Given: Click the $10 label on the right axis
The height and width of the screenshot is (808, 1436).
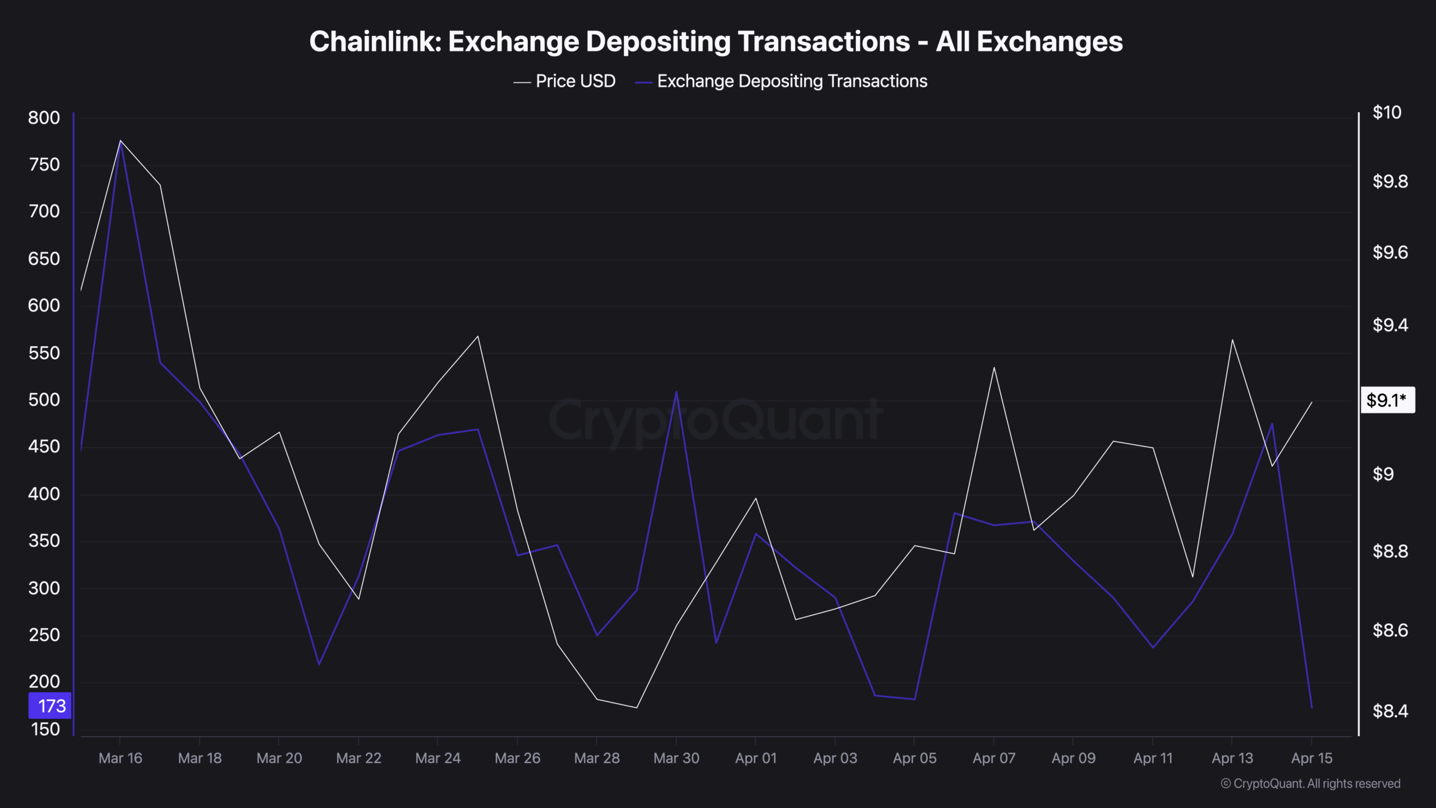Looking at the screenshot, I should (1387, 112).
